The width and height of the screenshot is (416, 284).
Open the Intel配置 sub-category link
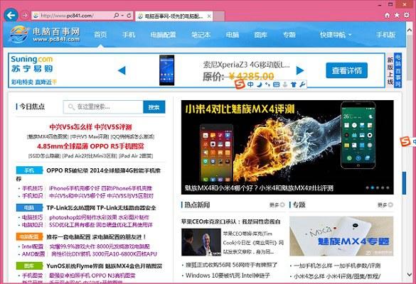pyautogui.click(x=33, y=246)
